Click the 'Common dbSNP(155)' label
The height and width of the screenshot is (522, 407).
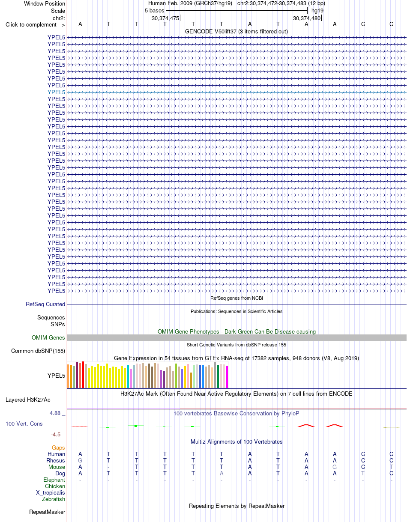[38, 351]
